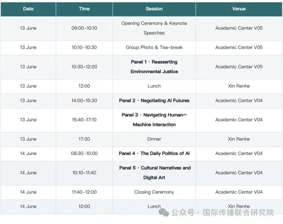Select Panel 4 The Daily Politics of AI

154,153
